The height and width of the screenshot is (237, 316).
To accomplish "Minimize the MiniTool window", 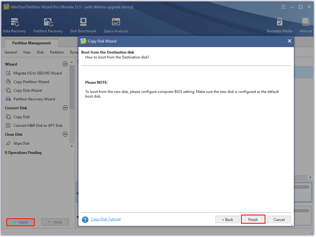I will pyautogui.click(x=292, y=7).
